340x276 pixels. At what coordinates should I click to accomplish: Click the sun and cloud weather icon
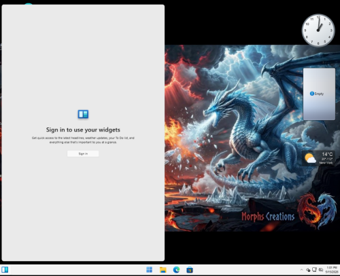pyautogui.click(x=310, y=158)
